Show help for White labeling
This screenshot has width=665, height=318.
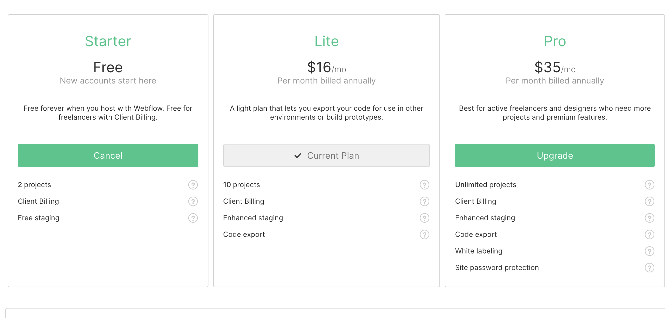coord(650,251)
